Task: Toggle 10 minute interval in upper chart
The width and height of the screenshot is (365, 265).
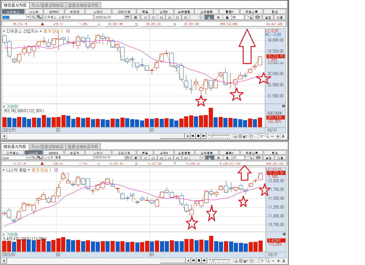Action: 145,17
